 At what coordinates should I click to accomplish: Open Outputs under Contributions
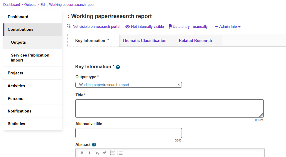click(33, 42)
